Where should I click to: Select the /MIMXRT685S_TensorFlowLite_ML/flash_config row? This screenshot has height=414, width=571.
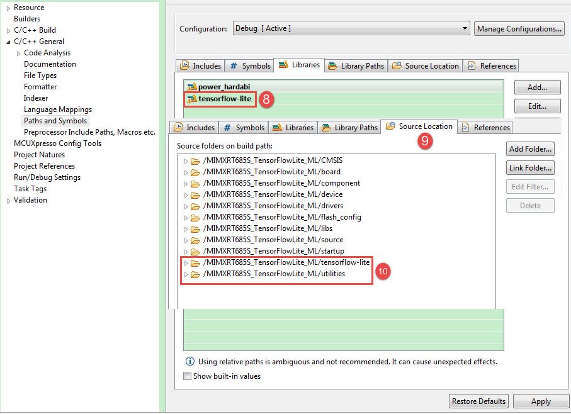click(x=282, y=217)
